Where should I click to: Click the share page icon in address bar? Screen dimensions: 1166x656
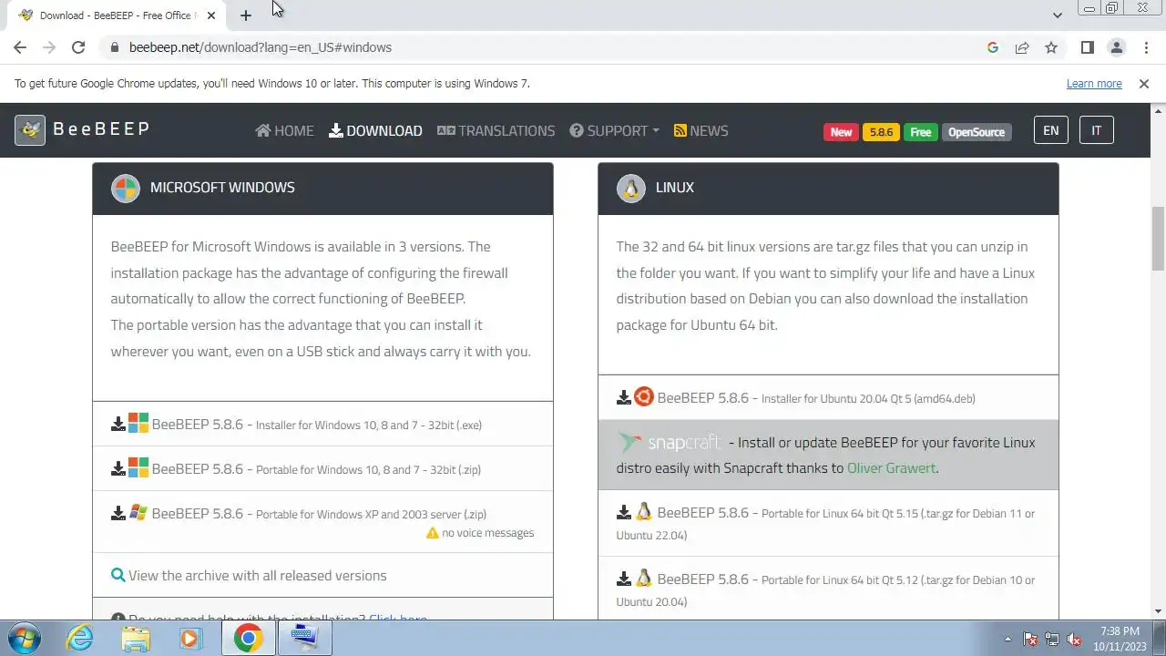[1022, 47]
